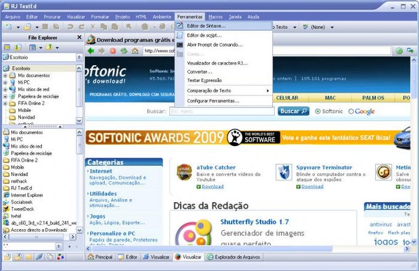Switch to the Editor tab
The width and height of the screenshot is (419, 271).
(x=128, y=257)
